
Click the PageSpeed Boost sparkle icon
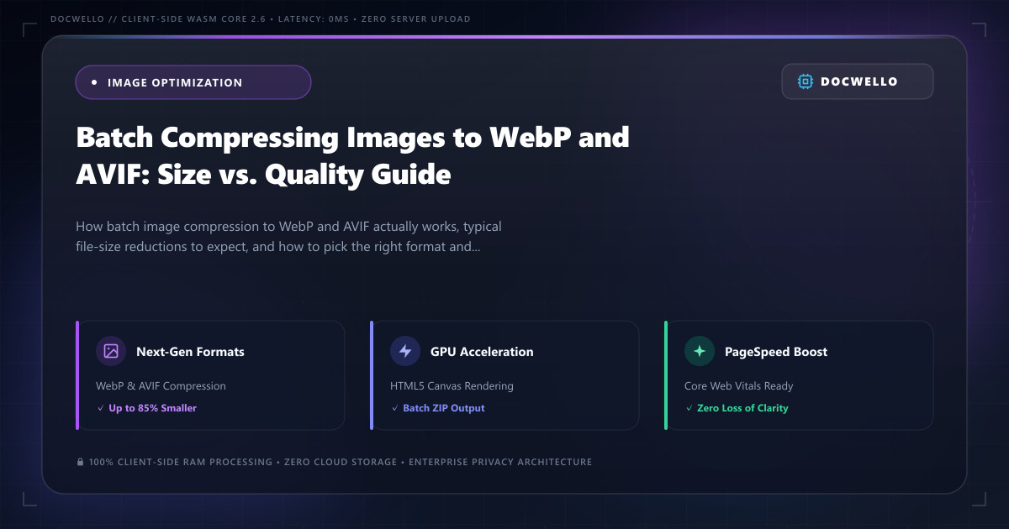click(x=700, y=351)
